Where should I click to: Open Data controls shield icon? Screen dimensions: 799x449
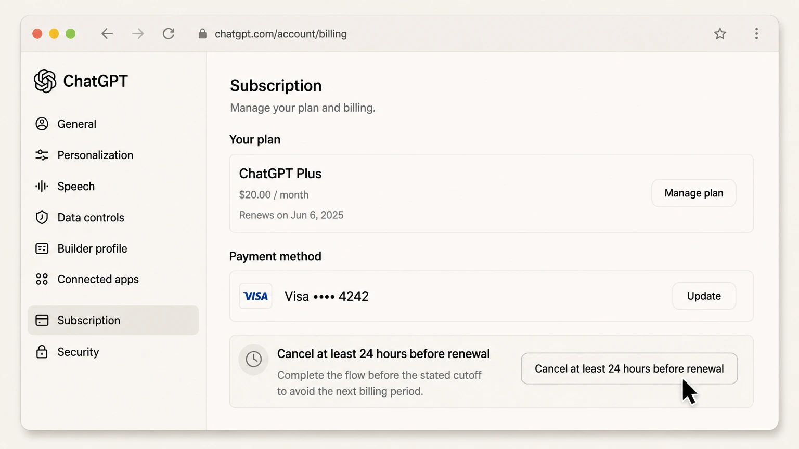[42, 217]
